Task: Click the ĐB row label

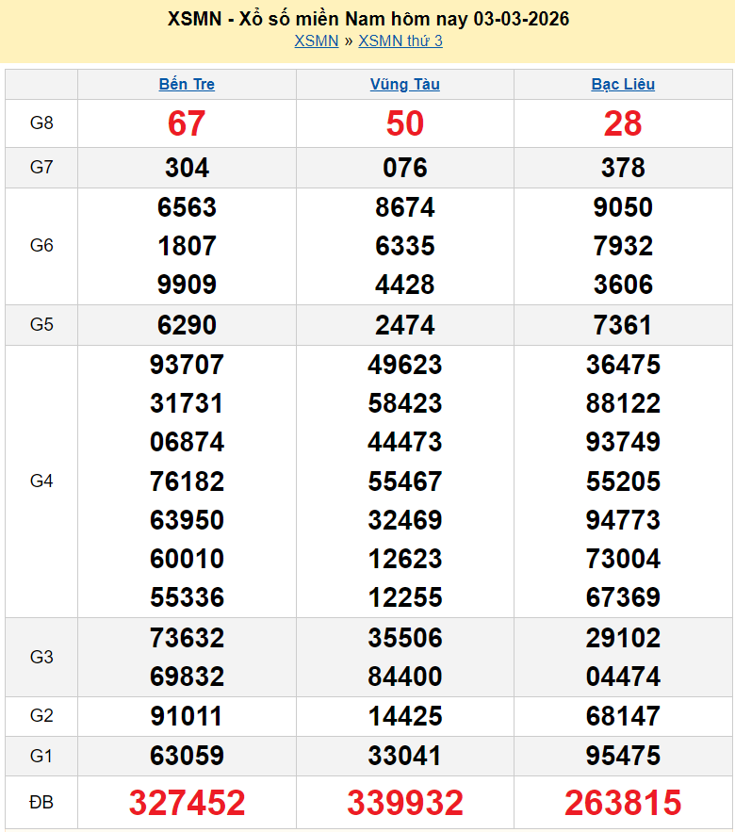Action: 41,803
